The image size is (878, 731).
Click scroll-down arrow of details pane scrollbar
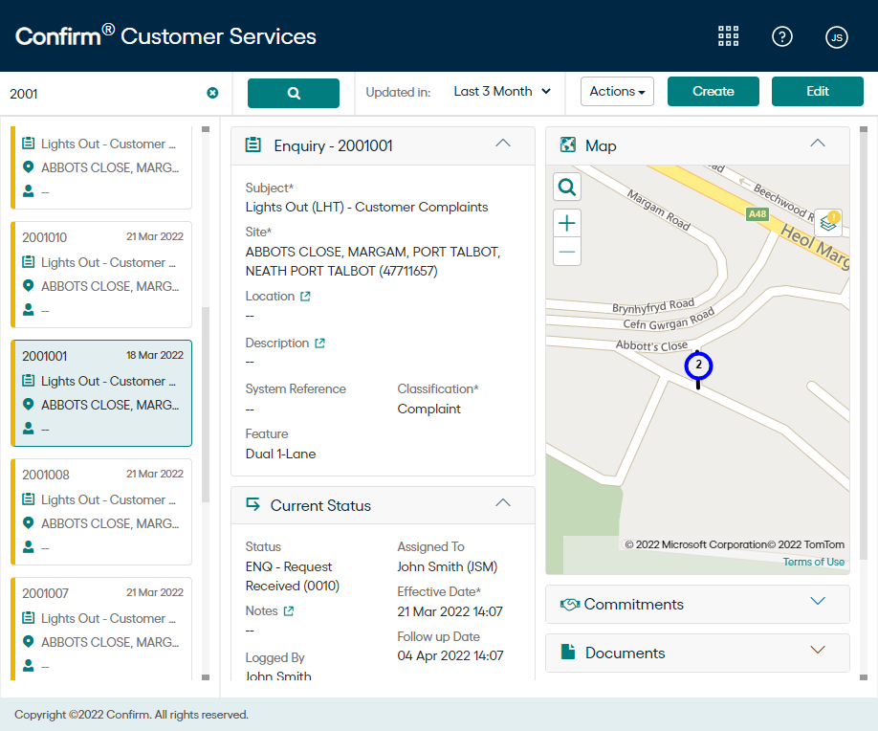(x=863, y=676)
